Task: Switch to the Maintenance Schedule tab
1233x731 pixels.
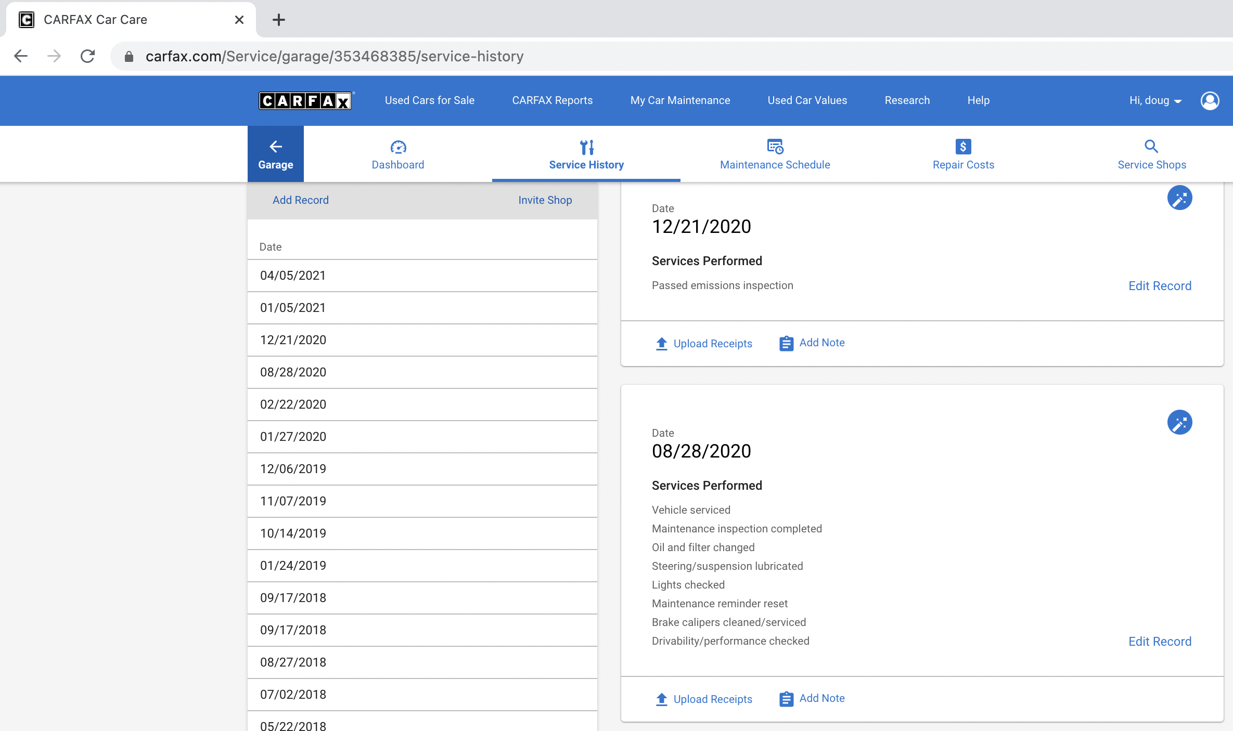Action: click(x=775, y=154)
